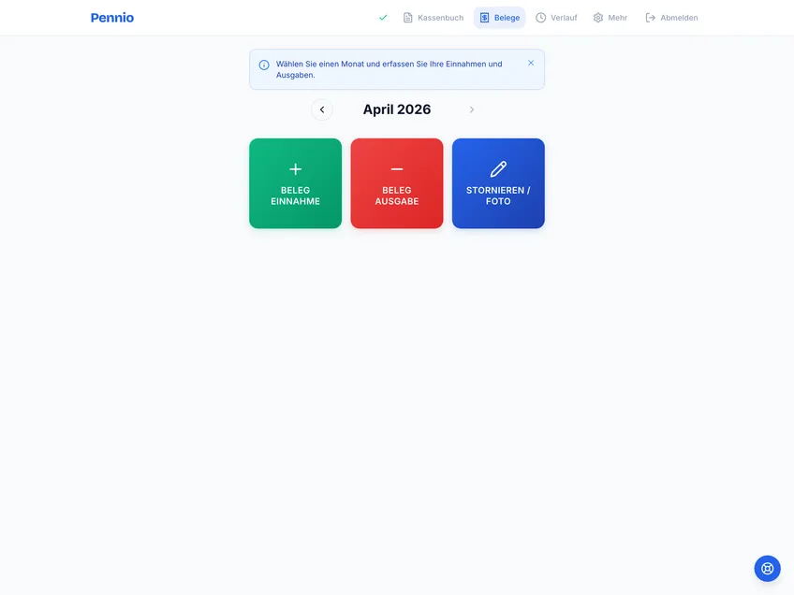
Task: Open the Kassenbuch tab label
Action: pyautogui.click(x=440, y=18)
